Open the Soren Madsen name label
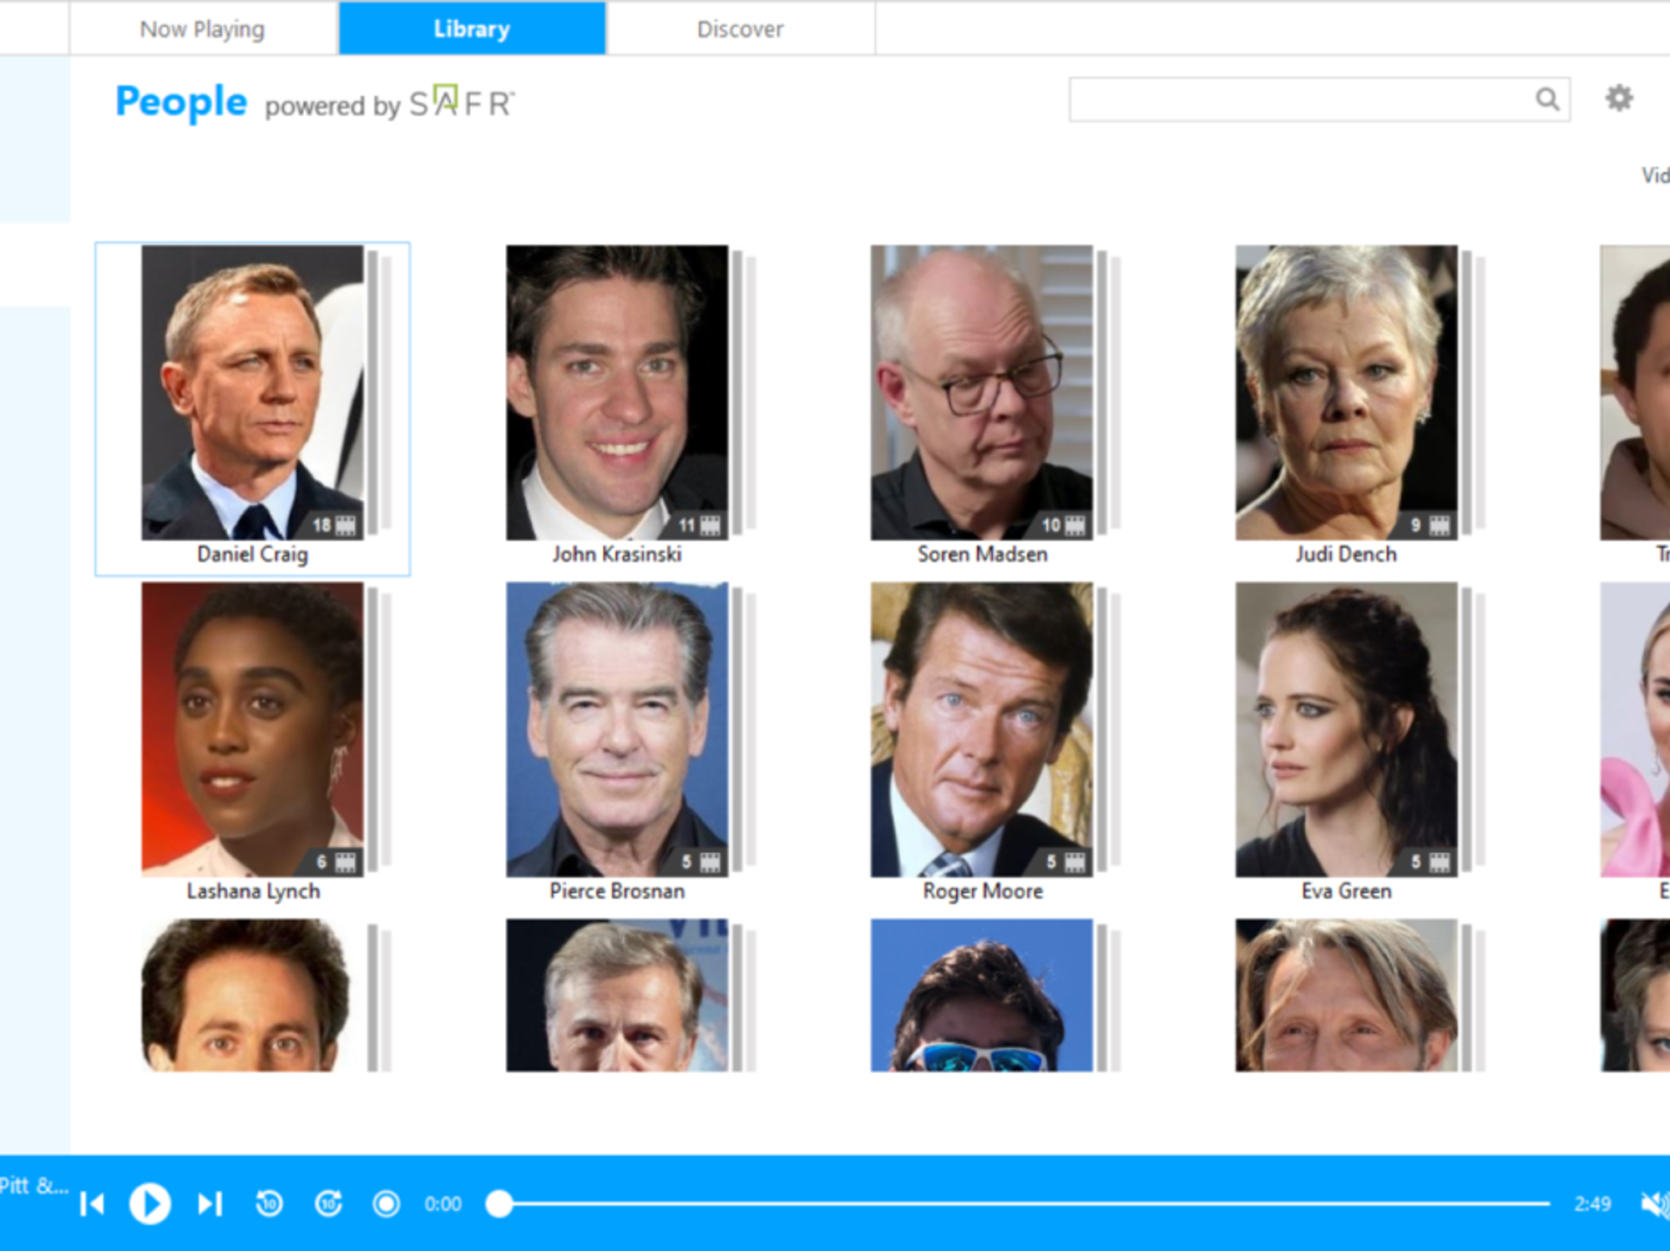 pos(982,554)
